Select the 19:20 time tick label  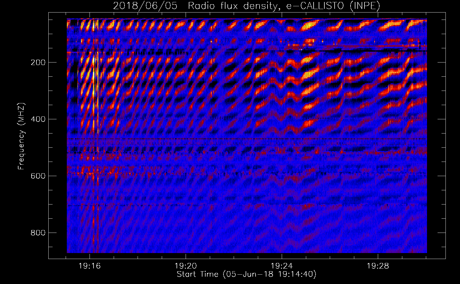[186, 266]
